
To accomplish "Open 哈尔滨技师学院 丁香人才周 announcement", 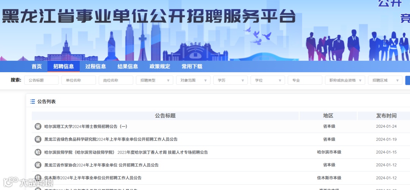I will (x=126, y=152).
